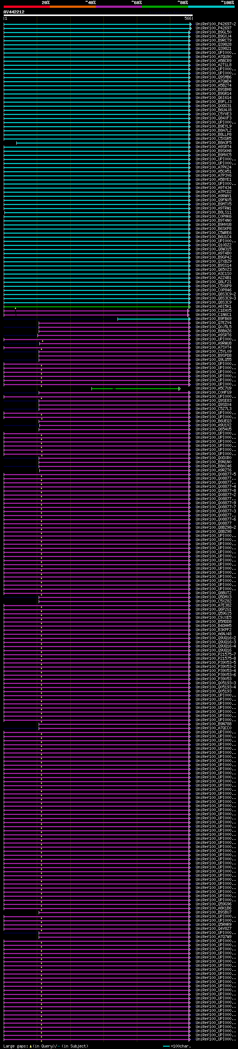Open hit UniRef100_B9GXJ4
The width and height of the screenshot is (238, 1049).
coord(213,36)
